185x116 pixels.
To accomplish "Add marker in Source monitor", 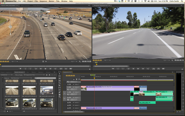I will 20,69.
